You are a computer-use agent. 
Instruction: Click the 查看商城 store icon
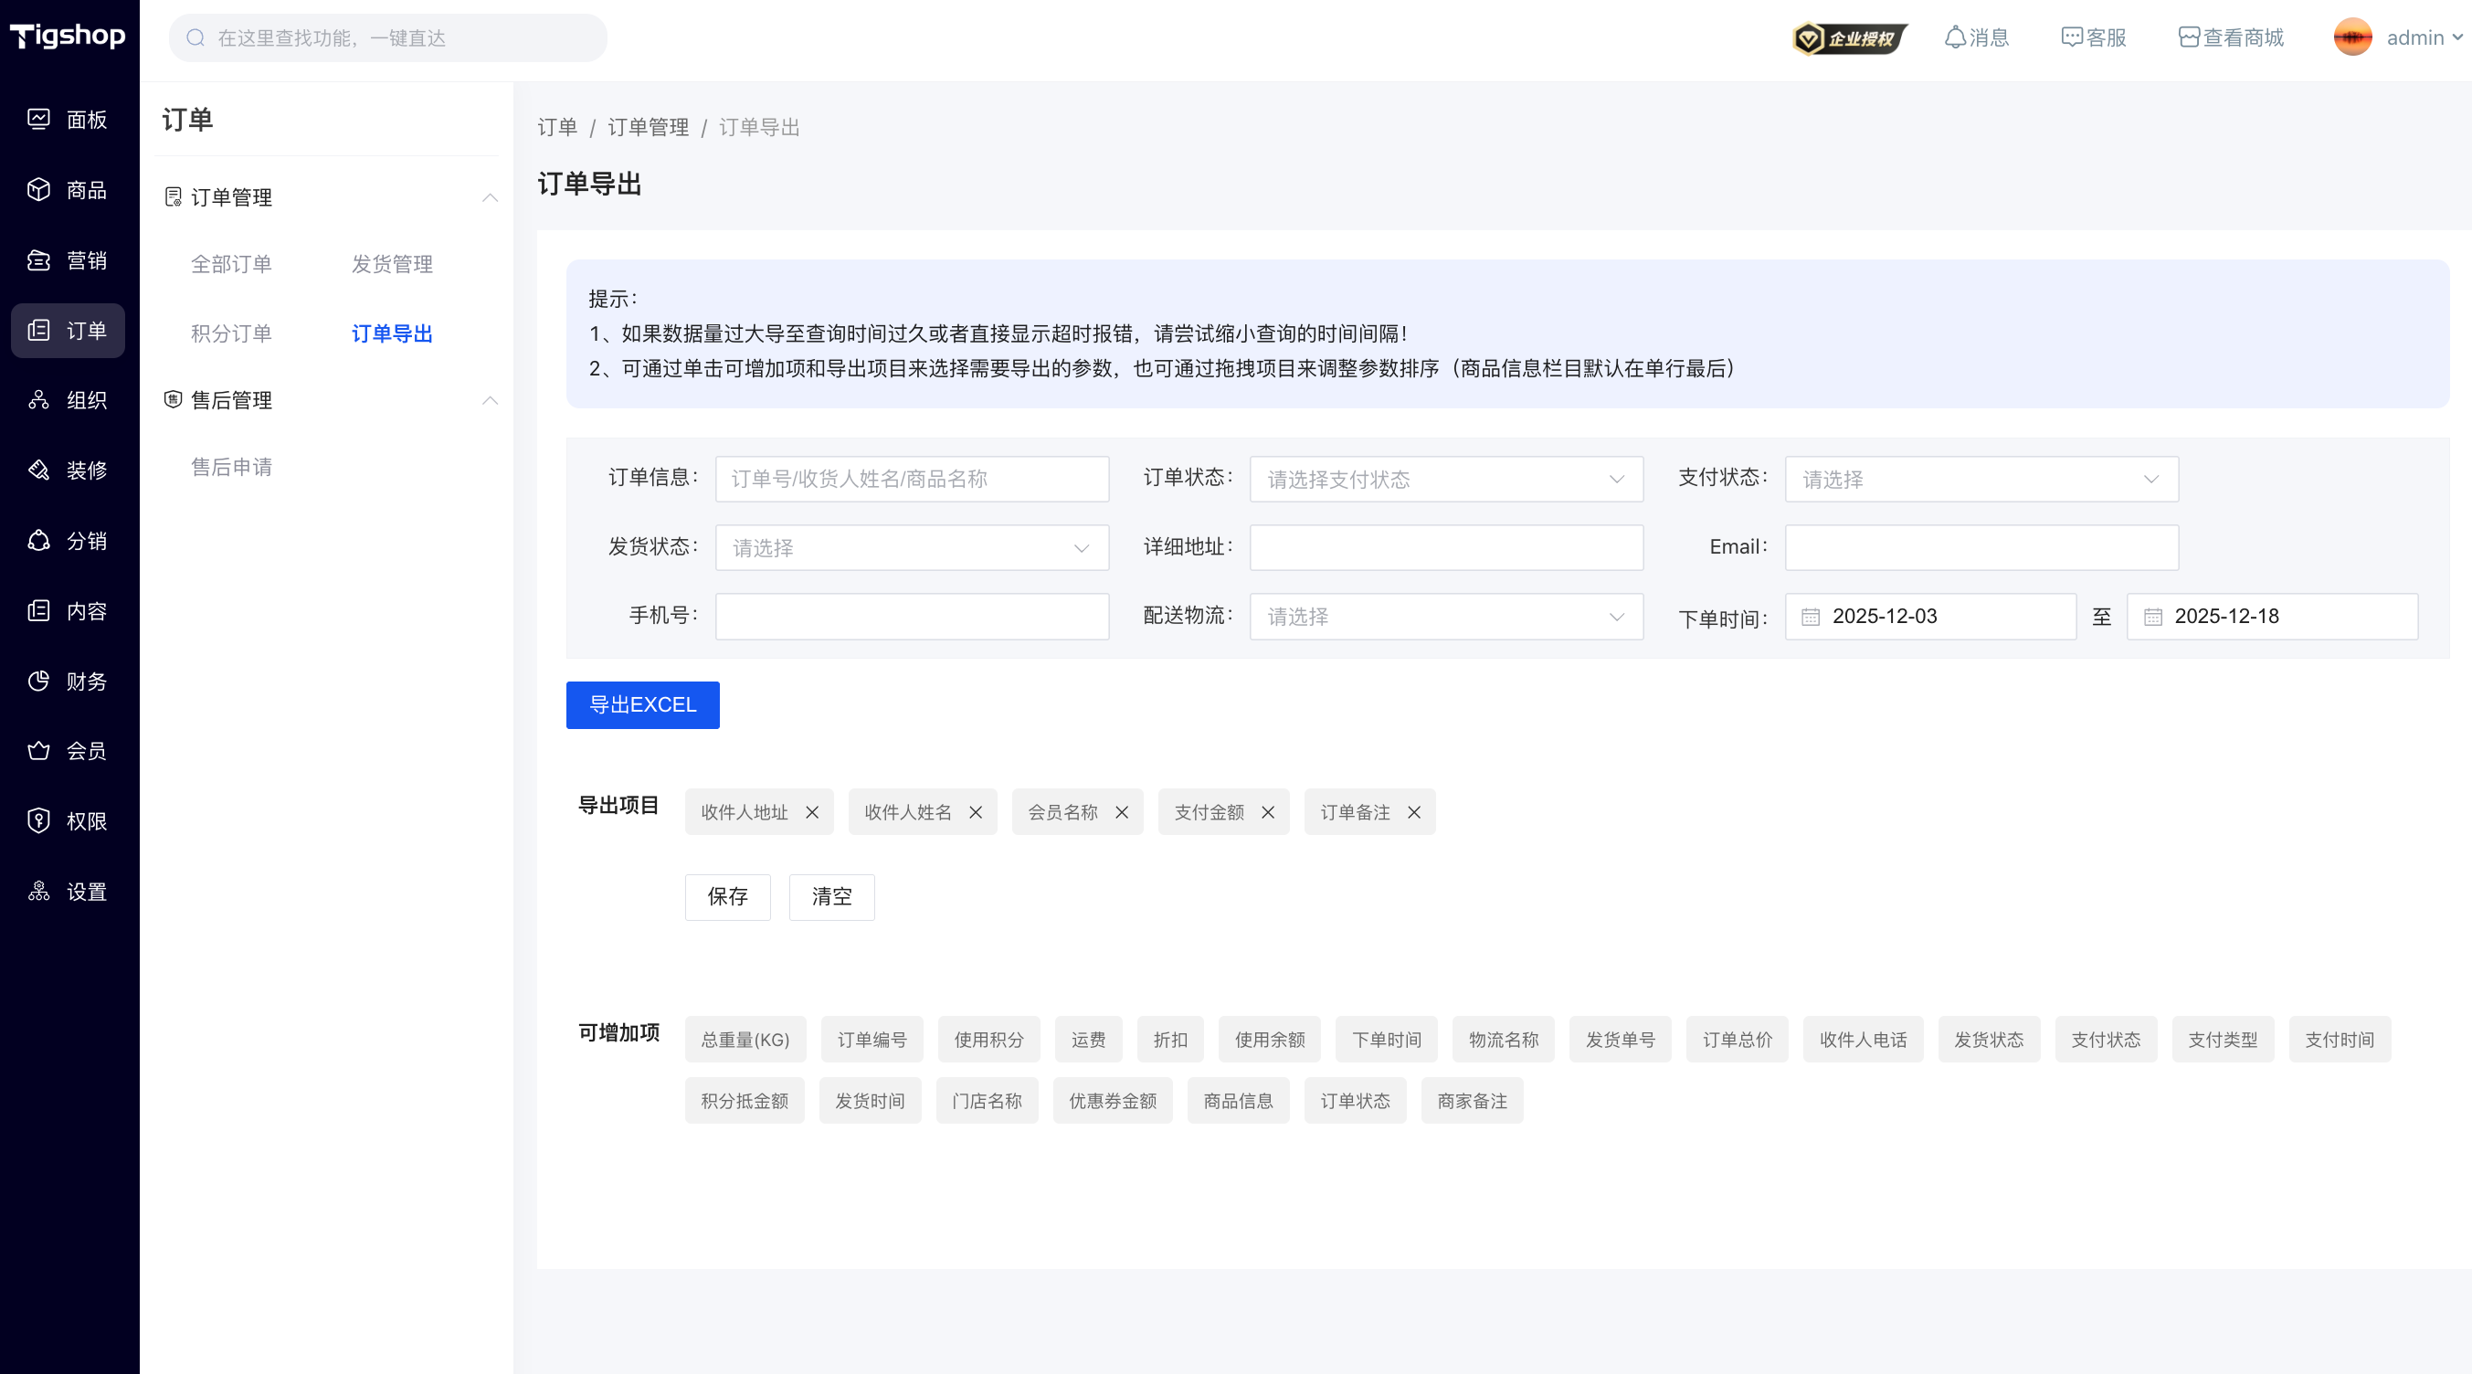2189,37
